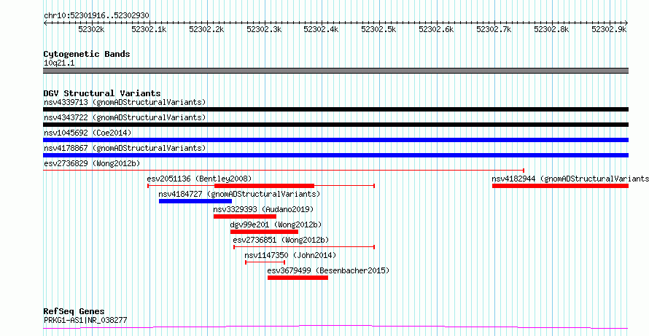
Task: Open variant label nsv1045692 (Coe2014)
Action: coord(88,133)
